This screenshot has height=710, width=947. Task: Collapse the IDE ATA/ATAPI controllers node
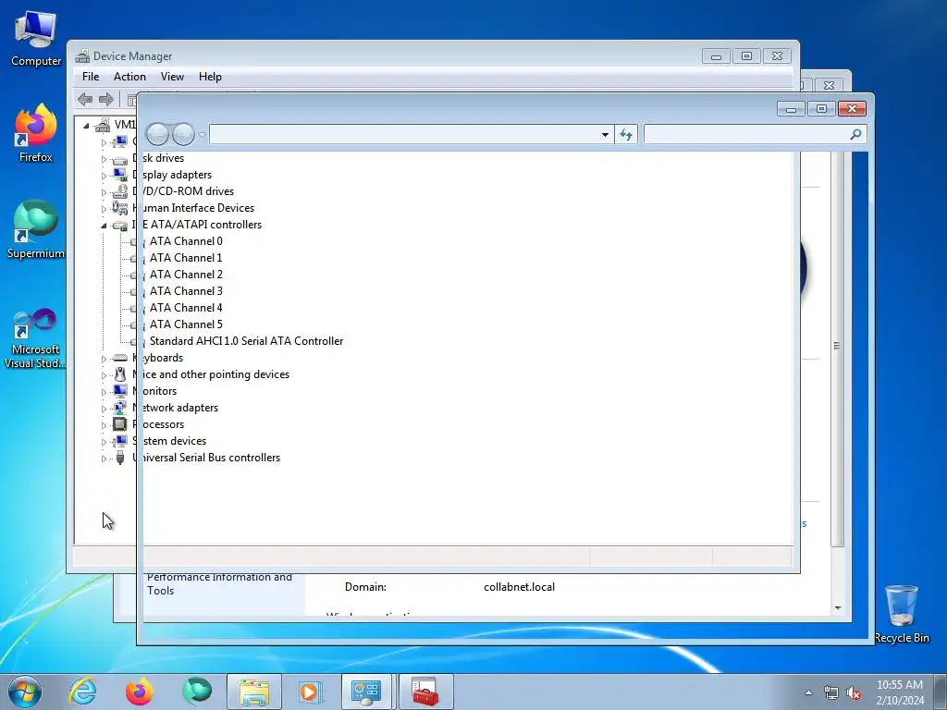(104, 226)
